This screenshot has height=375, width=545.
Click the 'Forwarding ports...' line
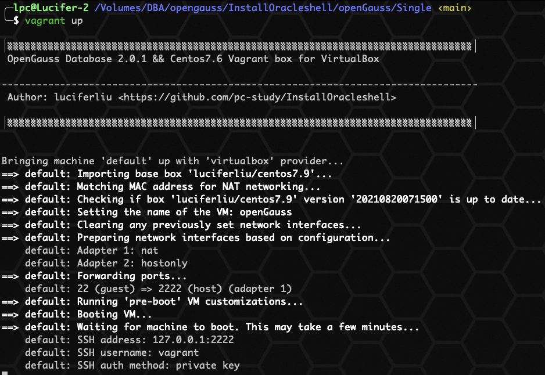pos(94,276)
